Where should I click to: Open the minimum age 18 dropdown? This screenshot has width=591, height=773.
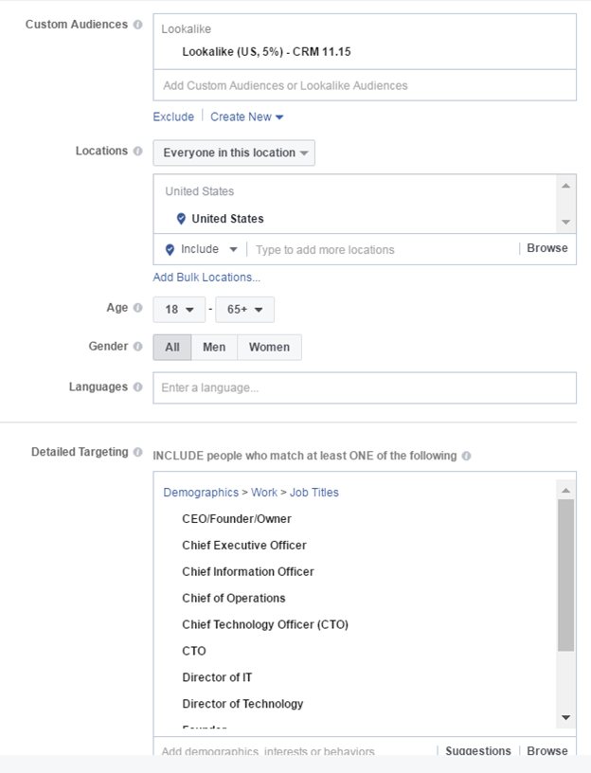point(180,310)
